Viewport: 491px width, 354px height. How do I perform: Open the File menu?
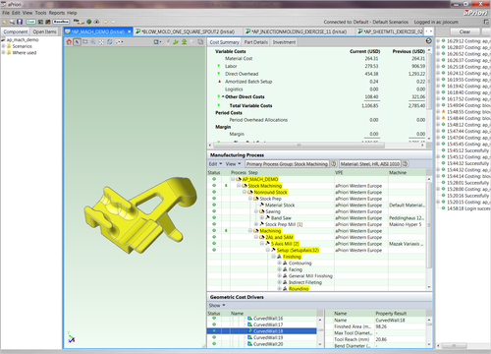pos(6,13)
